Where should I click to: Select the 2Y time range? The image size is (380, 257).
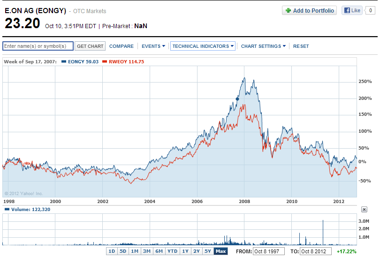(197, 251)
